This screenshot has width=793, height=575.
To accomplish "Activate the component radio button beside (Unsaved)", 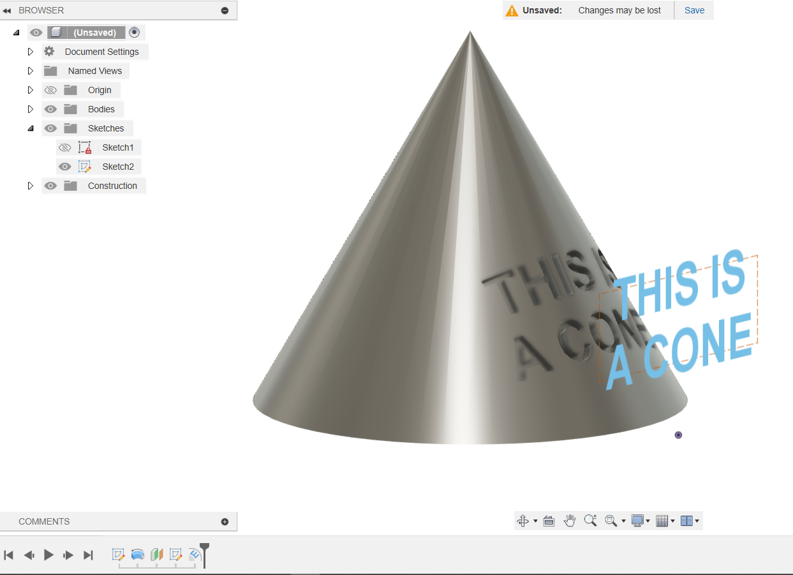I will (x=134, y=33).
